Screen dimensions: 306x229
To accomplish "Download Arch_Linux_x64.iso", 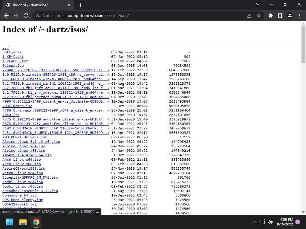I will [22, 160].
